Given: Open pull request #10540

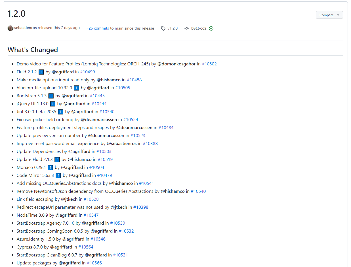Looking at the screenshot, I should (x=198, y=191).
